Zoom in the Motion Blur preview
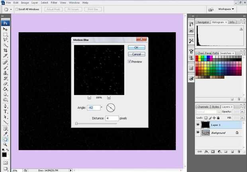 [x=109, y=98]
